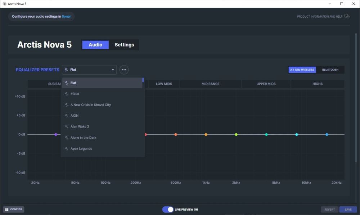Click the 1kHz frequency label
Image resolution: width=360 pixels, height=215 pixels.
tap(206, 183)
